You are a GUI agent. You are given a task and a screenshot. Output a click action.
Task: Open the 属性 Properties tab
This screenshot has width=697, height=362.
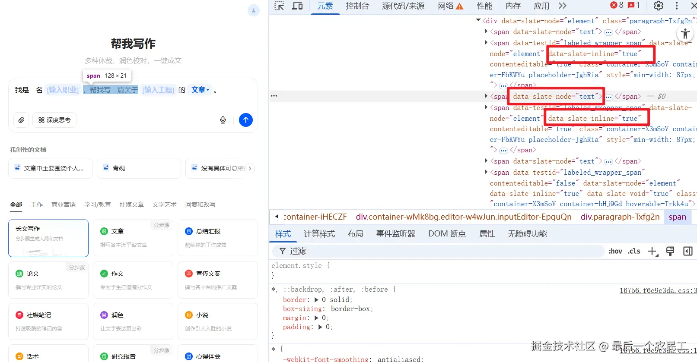(487, 234)
